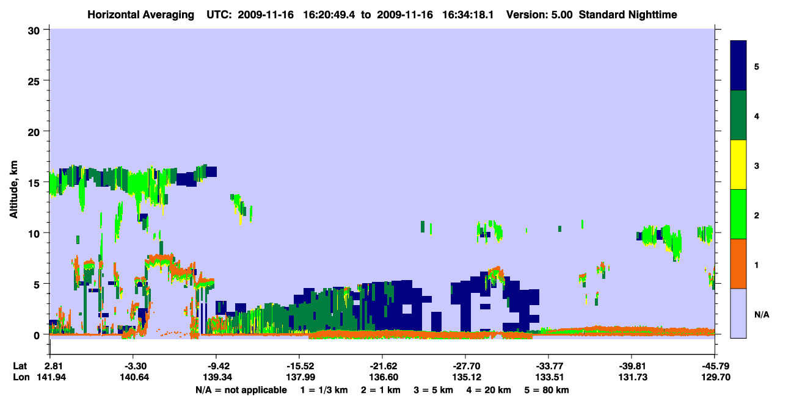Click legend text '3 = 5 km'

pyautogui.click(x=434, y=390)
